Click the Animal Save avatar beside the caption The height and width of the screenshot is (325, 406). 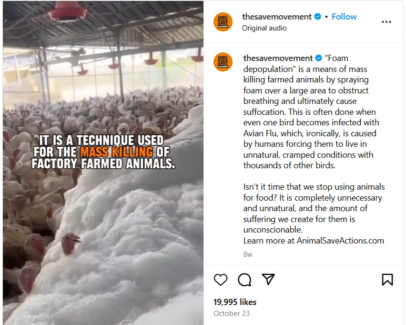coord(223,62)
